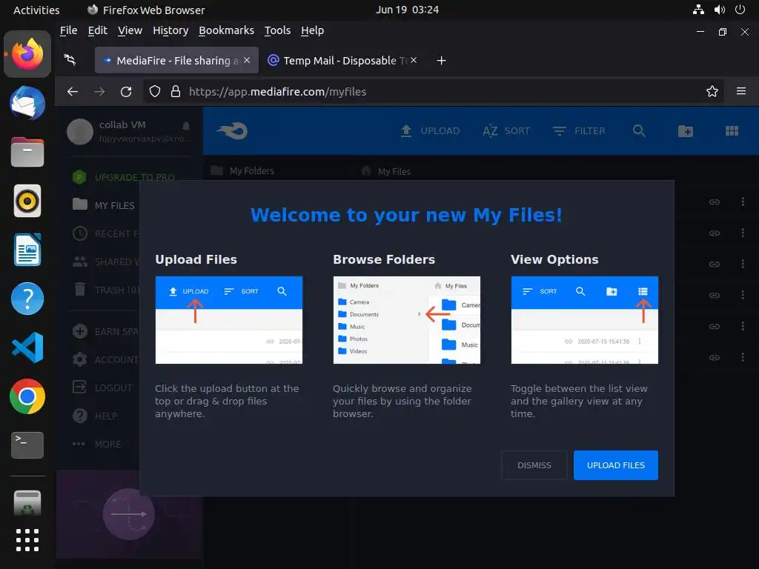Open the Edit menu
Viewport: 759px width, 569px height.
pos(97,30)
